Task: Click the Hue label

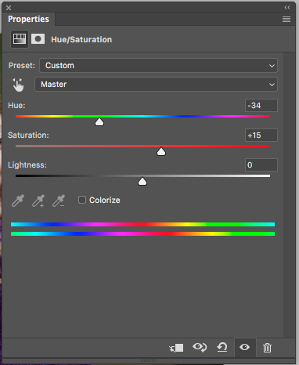Action: coord(16,106)
